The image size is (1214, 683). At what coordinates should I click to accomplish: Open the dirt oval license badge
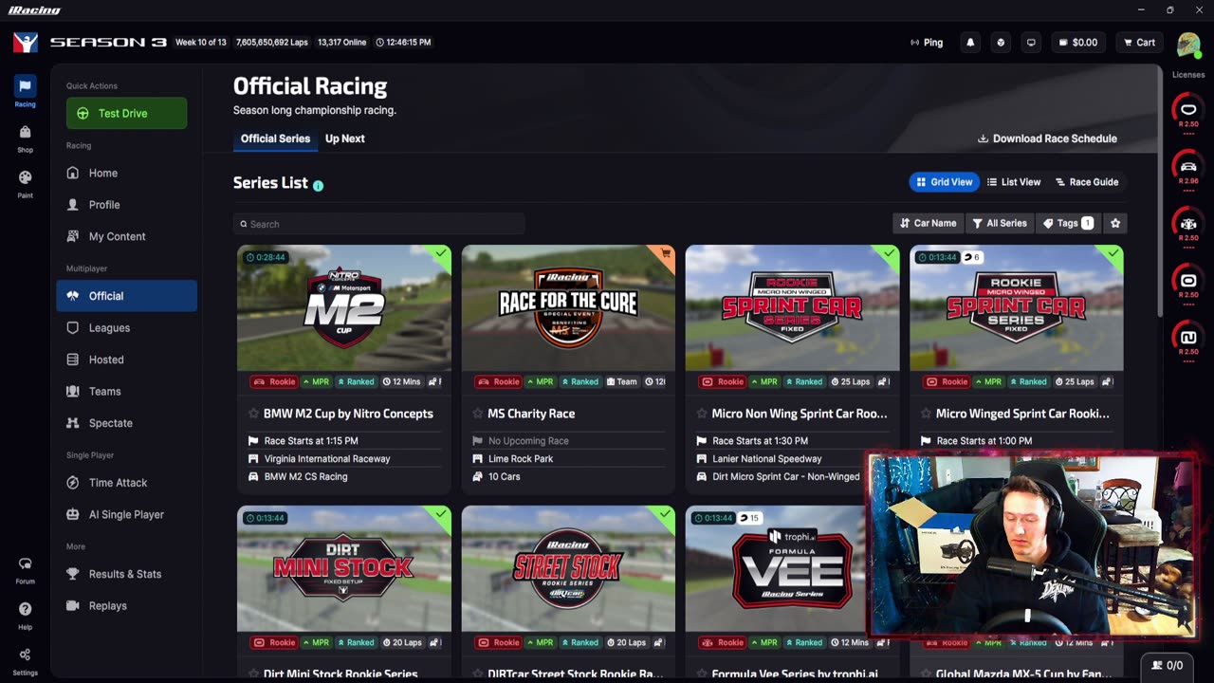[1188, 280]
